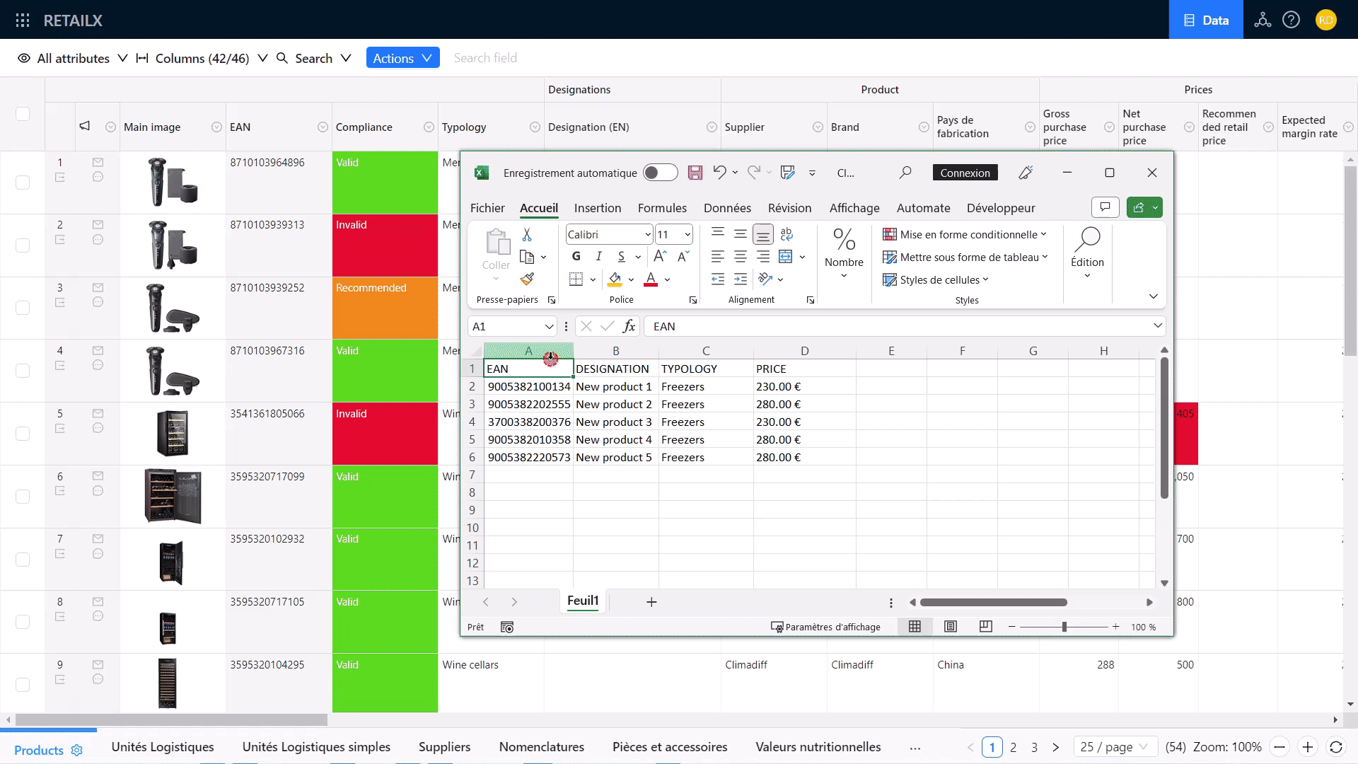This screenshot has height=764, width=1358.
Task: Click the Format Painter brush icon
Action: 527,279
